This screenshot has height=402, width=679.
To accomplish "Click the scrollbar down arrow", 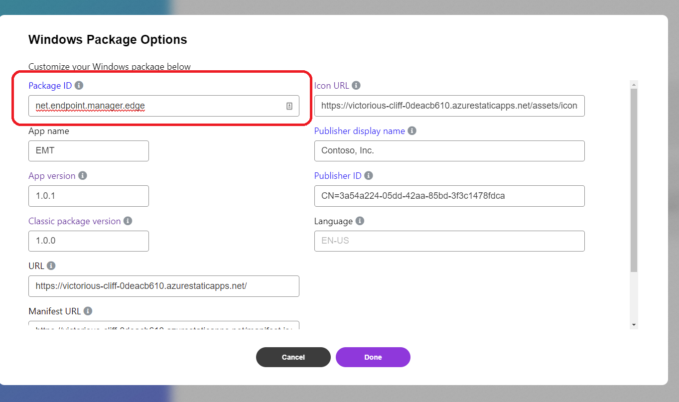I will 633,324.
